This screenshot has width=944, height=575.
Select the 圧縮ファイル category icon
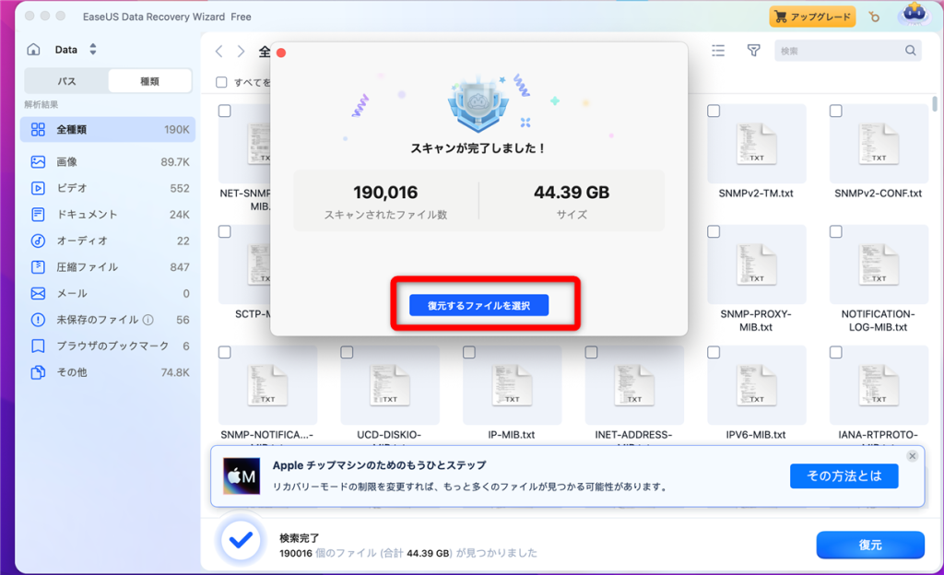click(38, 267)
